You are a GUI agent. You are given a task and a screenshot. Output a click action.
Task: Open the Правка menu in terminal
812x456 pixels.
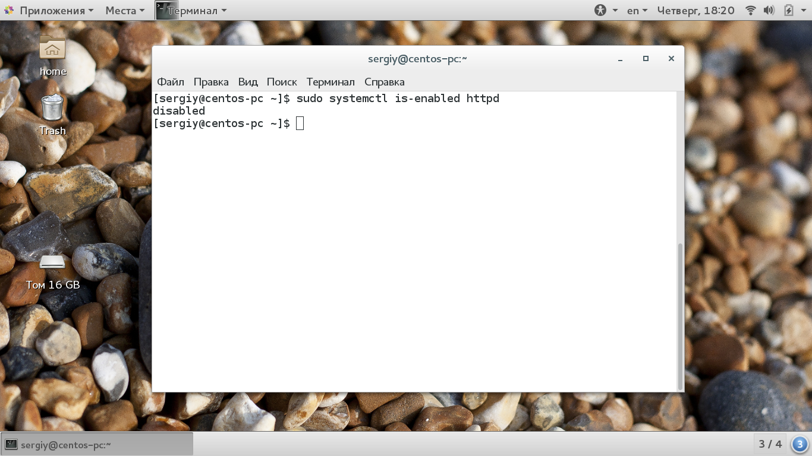(211, 82)
